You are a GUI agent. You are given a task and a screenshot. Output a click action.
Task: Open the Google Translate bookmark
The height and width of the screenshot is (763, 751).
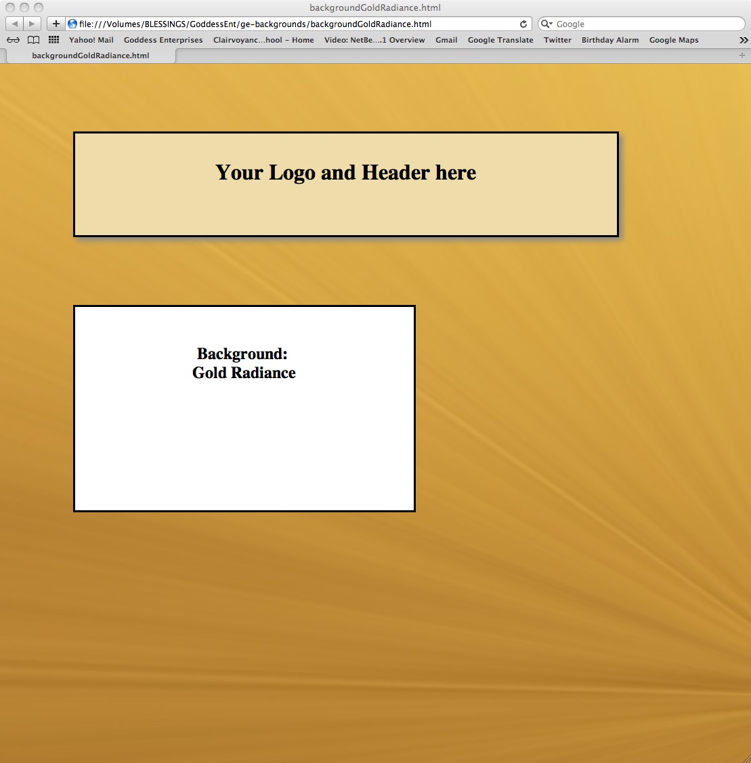point(500,40)
